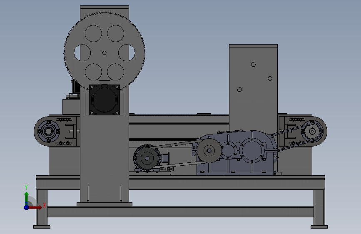The image size is (361, 234).
Task: Click the blue Z axis ball of the triad
Action: click(27, 207)
